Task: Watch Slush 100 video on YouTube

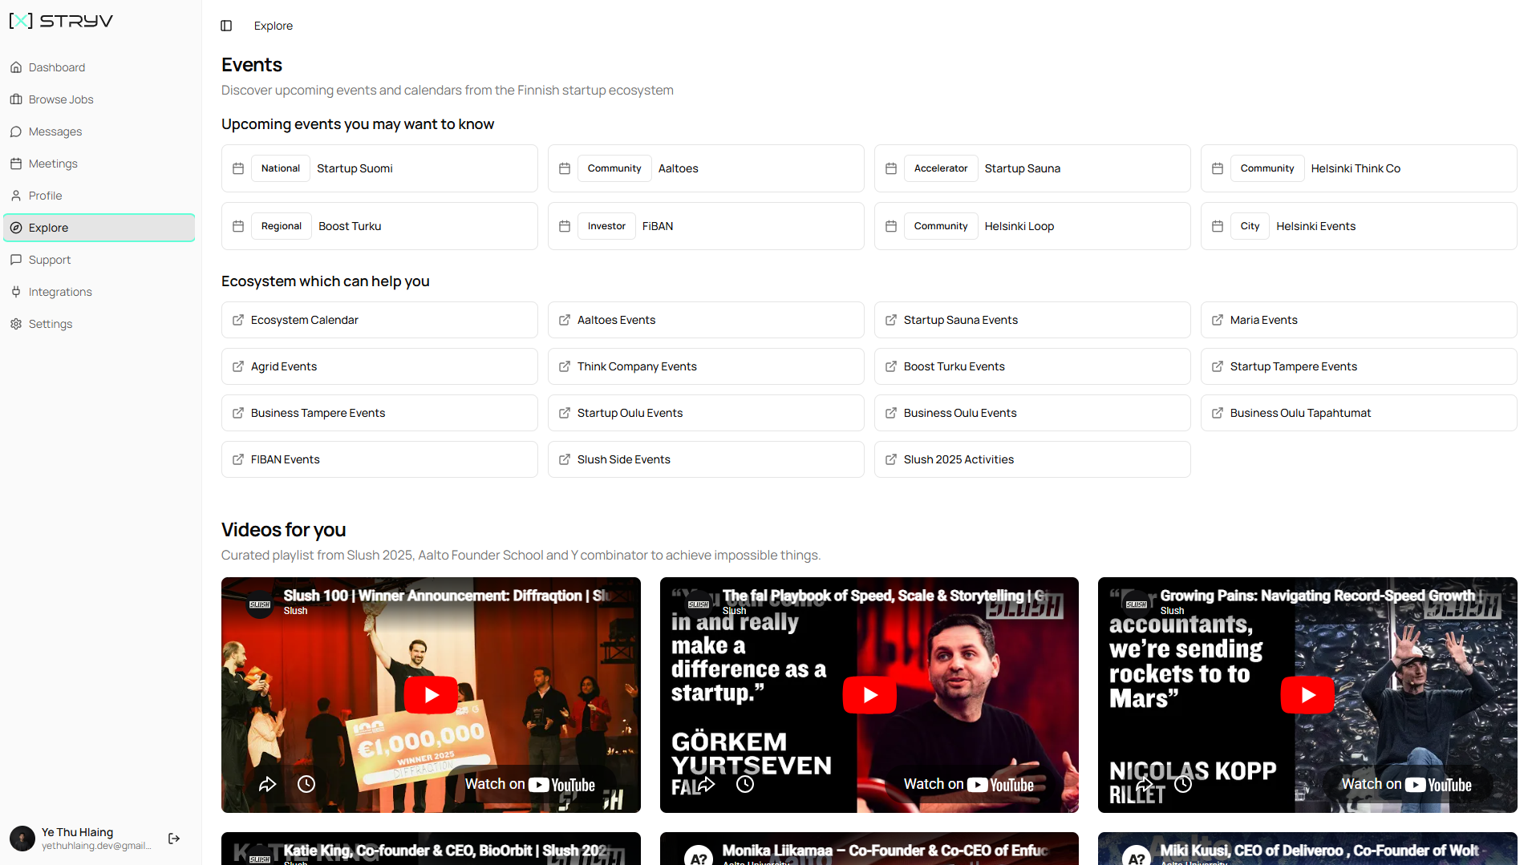Action: (530, 785)
